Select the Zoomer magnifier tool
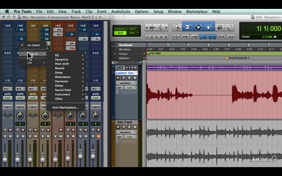This screenshot has width=282, height=176. coord(177,27)
